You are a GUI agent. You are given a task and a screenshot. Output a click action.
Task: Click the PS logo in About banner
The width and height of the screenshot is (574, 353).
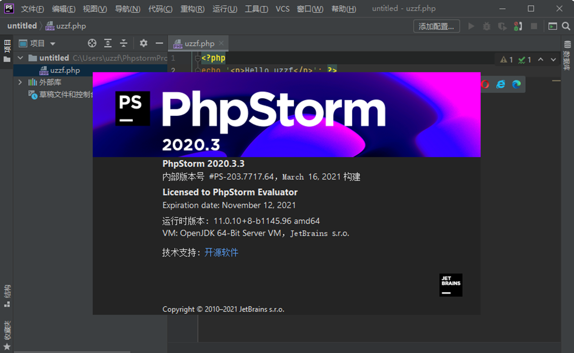point(132,108)
